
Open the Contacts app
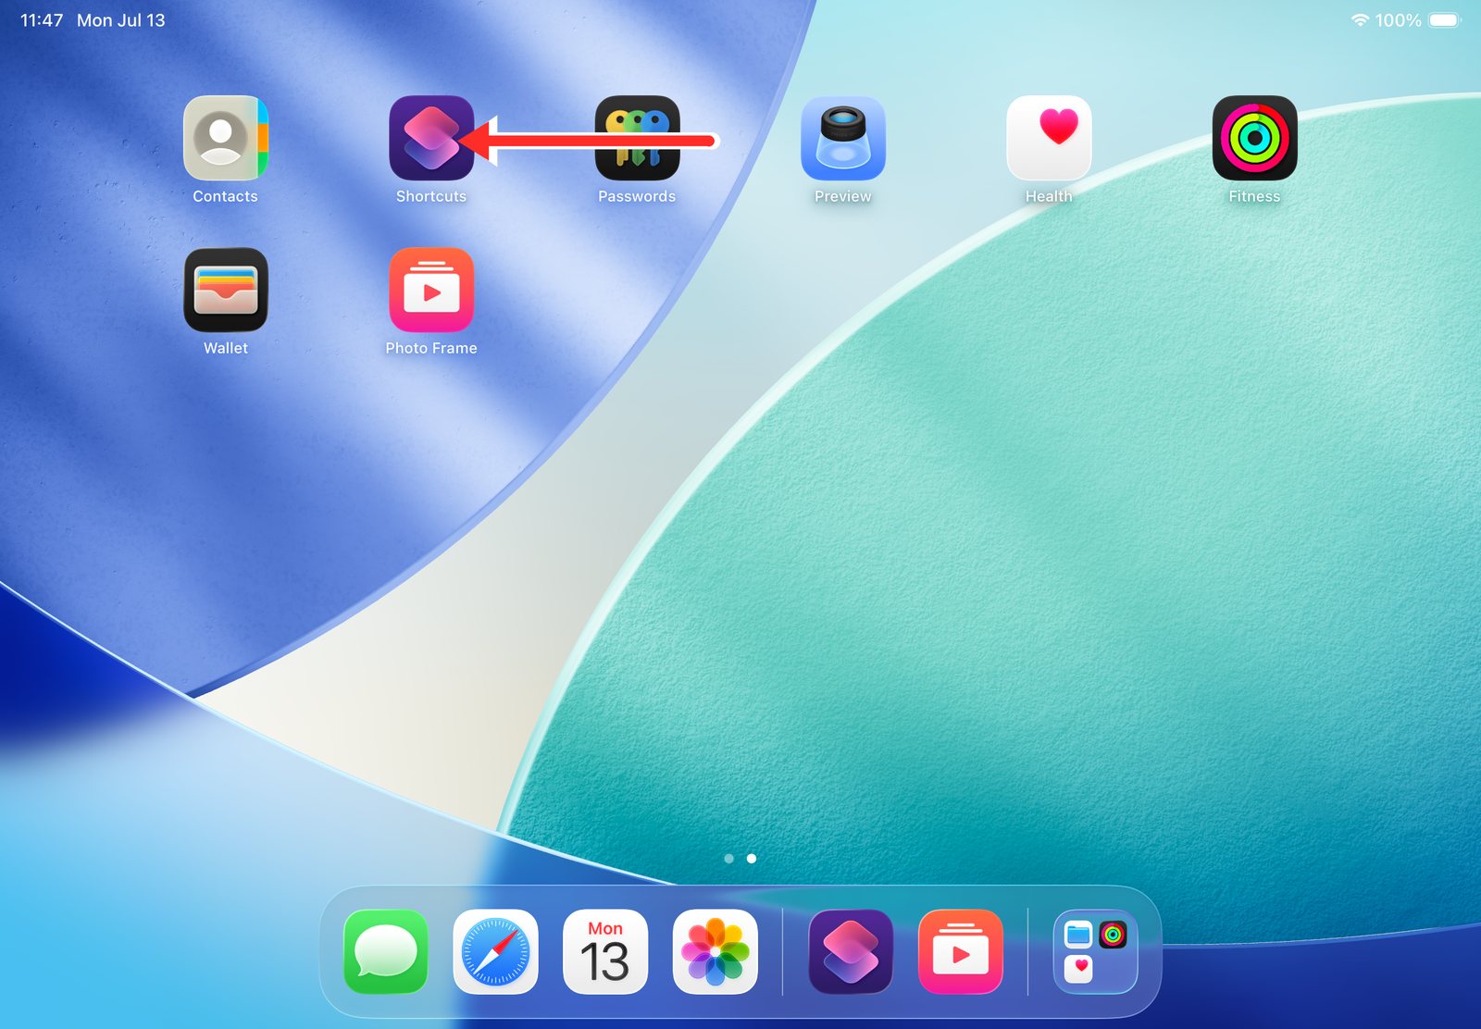pyautogui.click(x=225, y=138)
